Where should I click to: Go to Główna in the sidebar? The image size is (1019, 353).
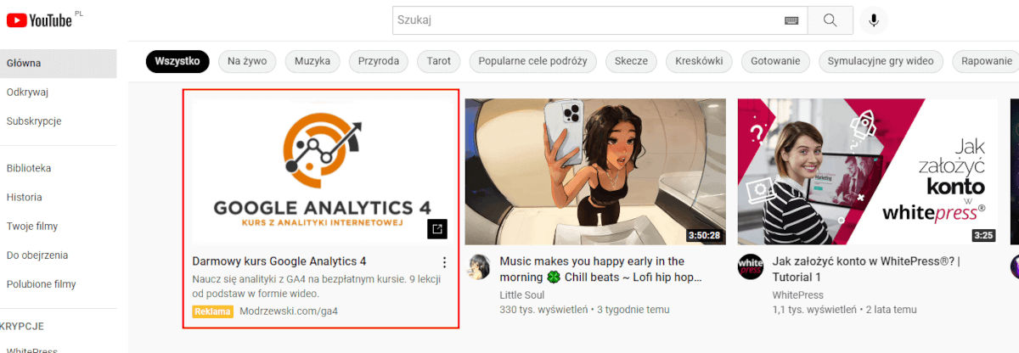58,64
